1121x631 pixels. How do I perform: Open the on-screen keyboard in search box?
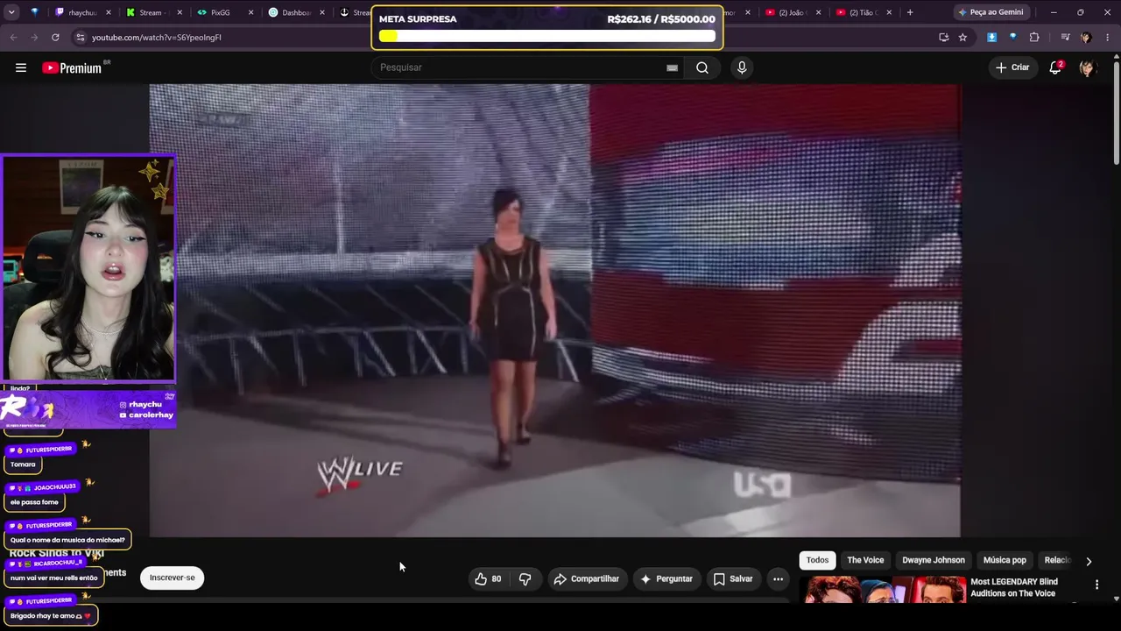[672, 67]
